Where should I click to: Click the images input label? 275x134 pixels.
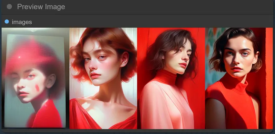click(22, 22)
